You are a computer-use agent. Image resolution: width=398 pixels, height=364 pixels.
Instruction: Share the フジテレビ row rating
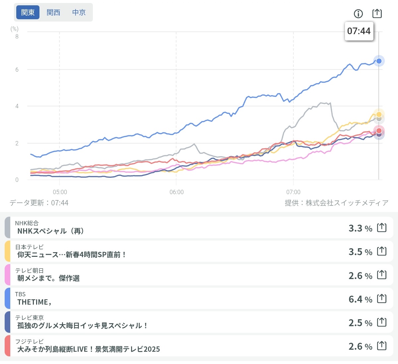[382, 346]
